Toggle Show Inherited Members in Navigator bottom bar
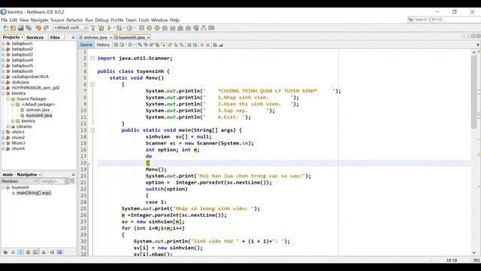 click(5, 252)
